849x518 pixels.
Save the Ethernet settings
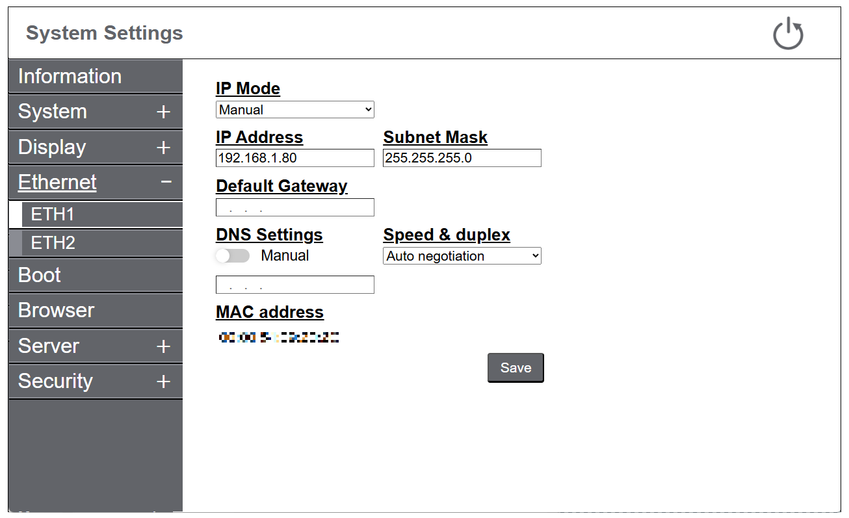(516, 368)
